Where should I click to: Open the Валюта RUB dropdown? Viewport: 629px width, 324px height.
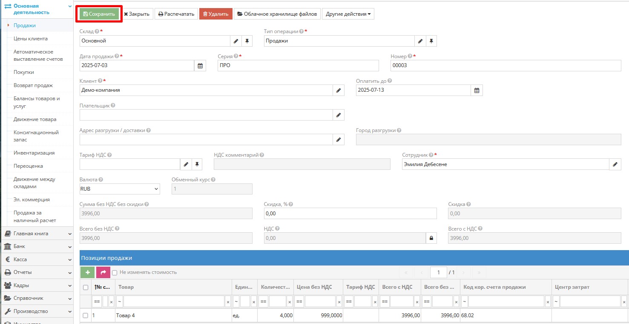coord(120,189)
